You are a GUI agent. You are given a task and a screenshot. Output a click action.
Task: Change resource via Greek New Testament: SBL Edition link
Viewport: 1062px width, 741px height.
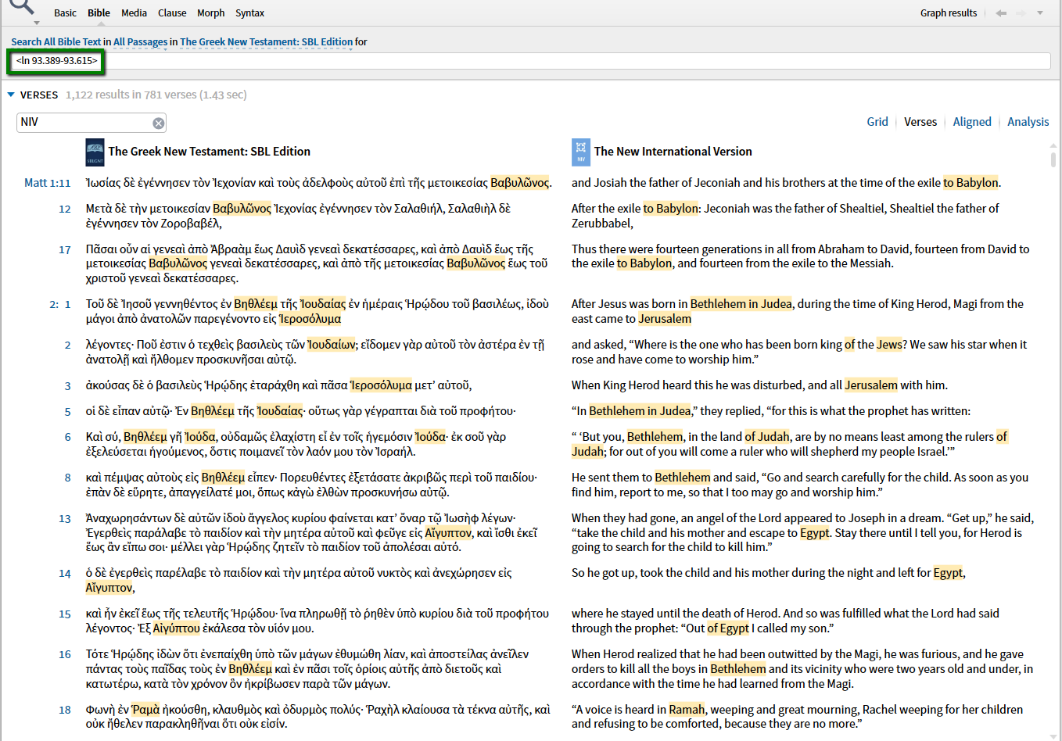(266, 42)
